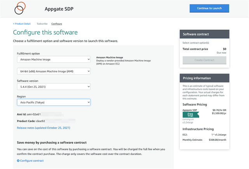Click the Appgate SDP circles logo
Screen dimensions: 249x169
tap(20, 8)
